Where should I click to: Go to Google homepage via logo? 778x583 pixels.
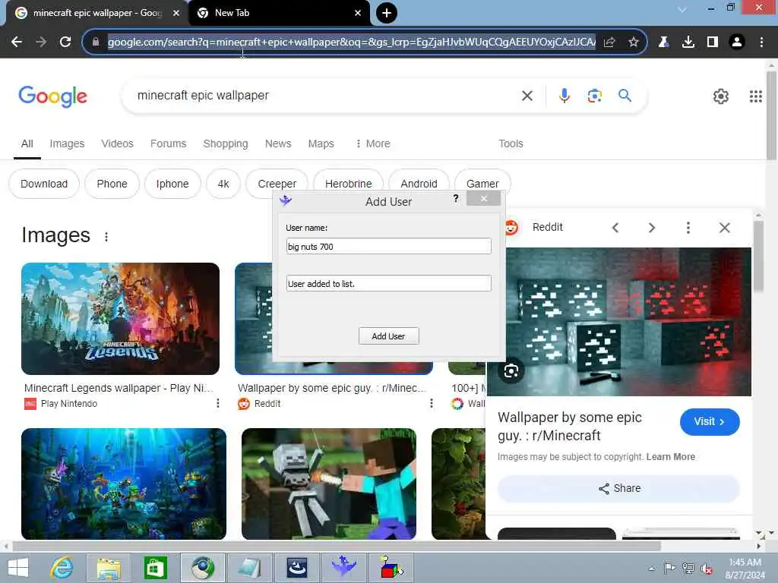pyautogui.click(x=52, y=96)
